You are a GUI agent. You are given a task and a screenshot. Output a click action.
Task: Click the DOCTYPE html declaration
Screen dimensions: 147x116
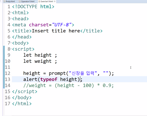pos(33,7)
